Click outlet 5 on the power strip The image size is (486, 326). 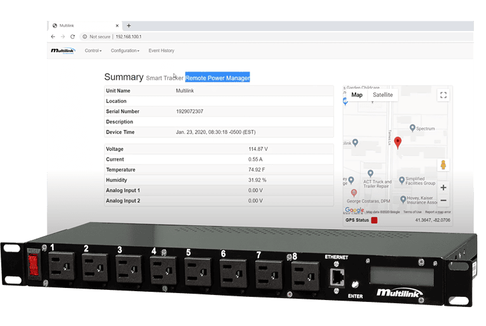[198, 271]
